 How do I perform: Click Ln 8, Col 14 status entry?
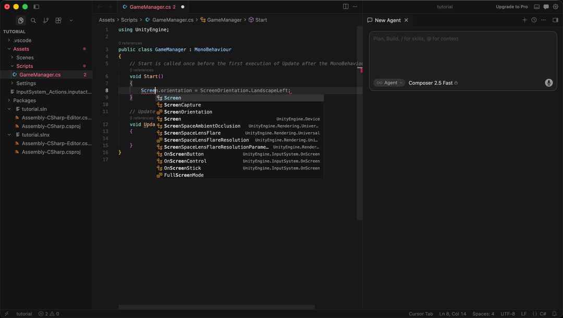pyautogui.click(x=452, y=314)
